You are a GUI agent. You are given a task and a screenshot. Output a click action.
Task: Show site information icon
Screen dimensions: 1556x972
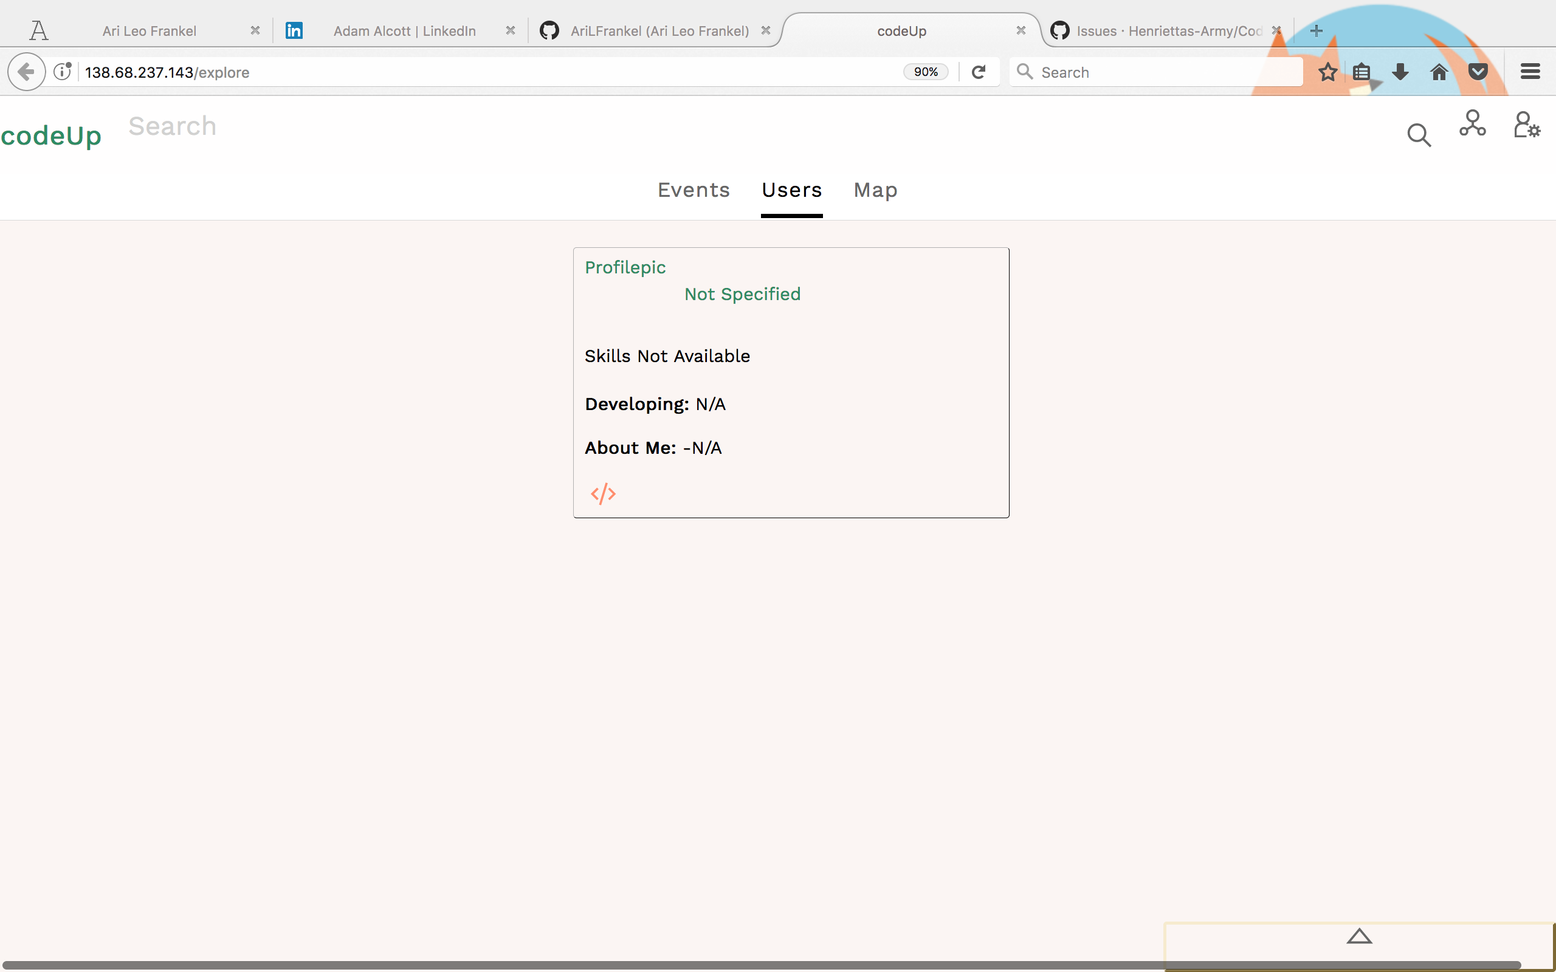point(63,72)
